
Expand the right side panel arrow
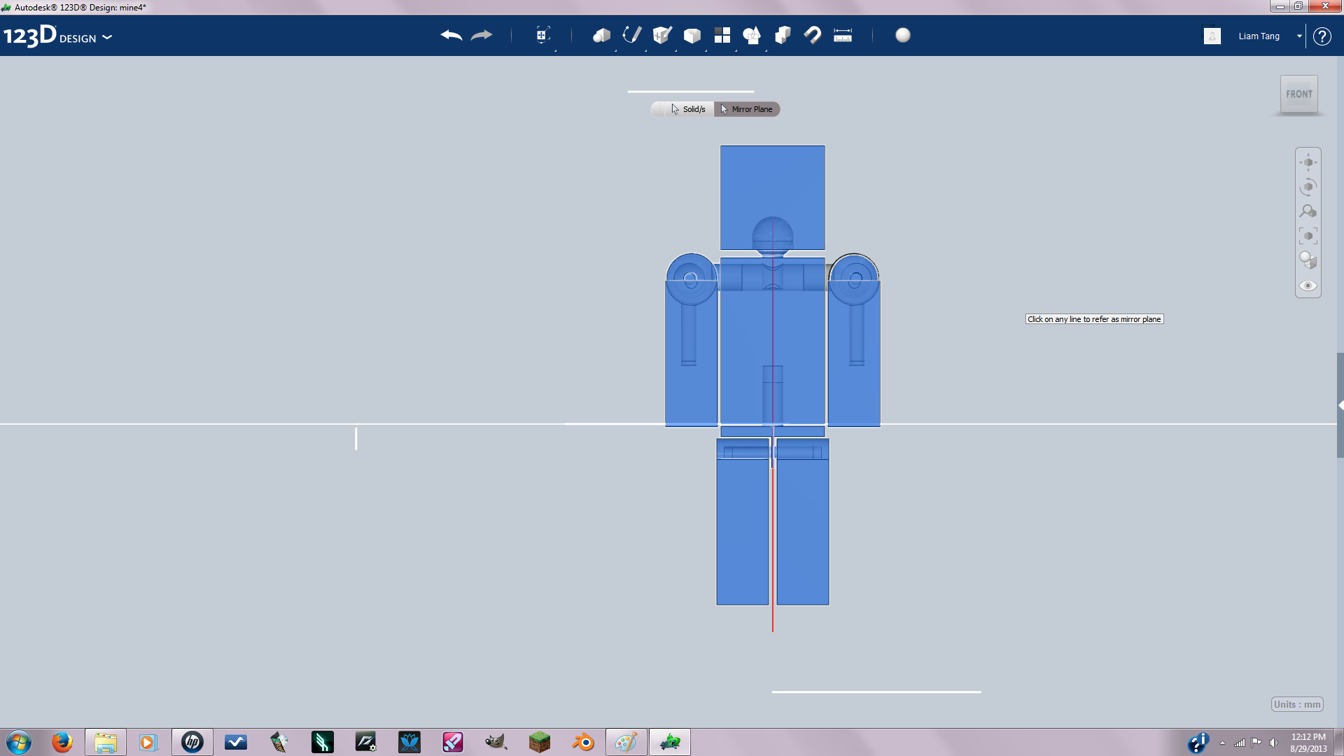[1340, 405]
